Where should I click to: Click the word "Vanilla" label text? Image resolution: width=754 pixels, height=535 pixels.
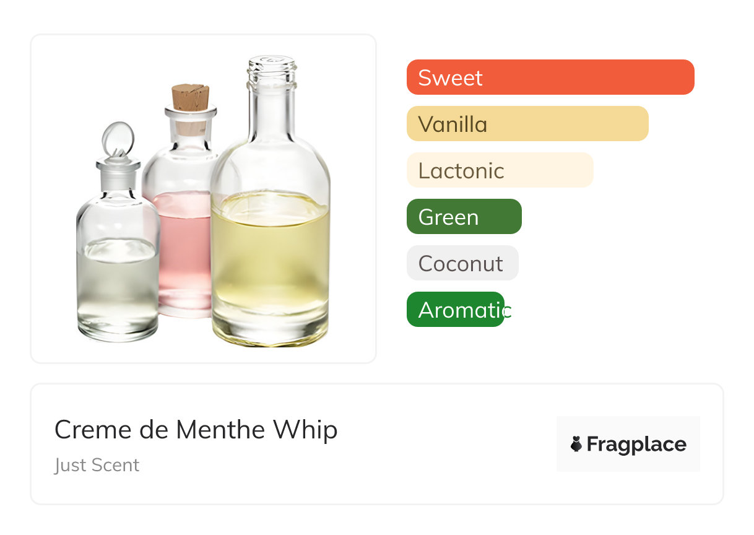(x=453, y=124)
